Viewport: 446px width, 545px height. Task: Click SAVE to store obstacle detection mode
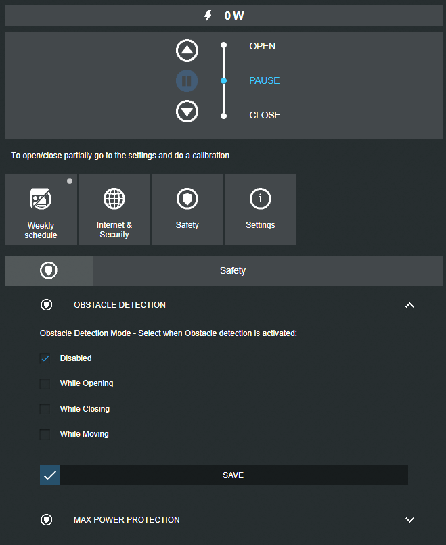coord(233,475)
